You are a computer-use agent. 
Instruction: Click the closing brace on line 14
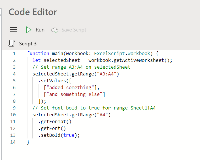28,142
